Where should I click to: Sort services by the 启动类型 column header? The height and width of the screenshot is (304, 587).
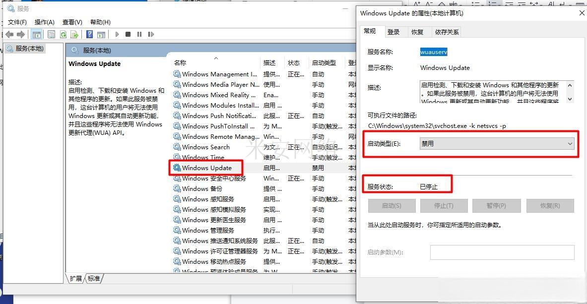[x=326, y=63]
